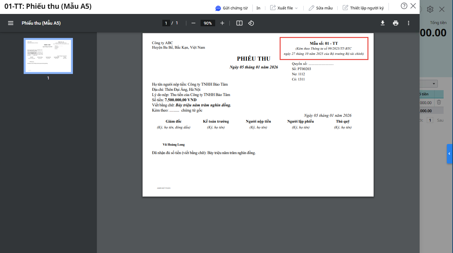Open Sửa mẫu template editor
The height and width of the screenshot is (253, 453).
tap(320, 8)
